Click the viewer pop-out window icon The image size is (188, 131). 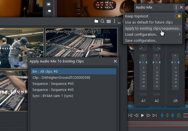tap(49, 12)
